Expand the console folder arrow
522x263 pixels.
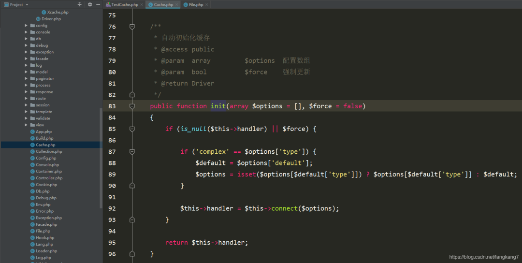click(x=26, y=32)
